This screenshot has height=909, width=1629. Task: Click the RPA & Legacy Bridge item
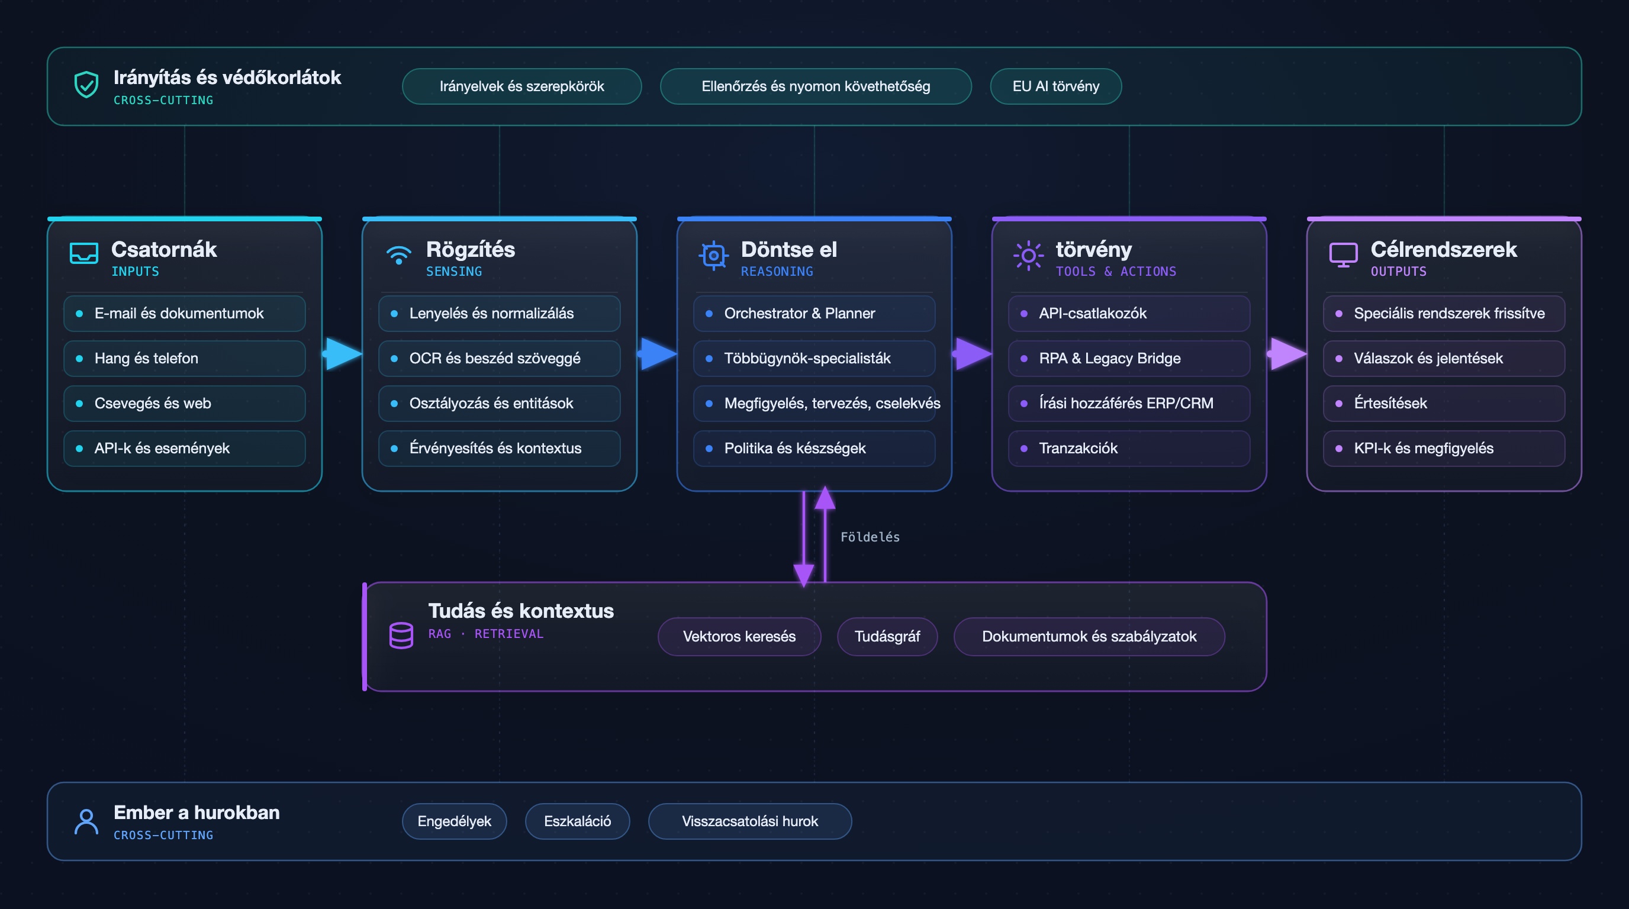tap(1129, 359)
